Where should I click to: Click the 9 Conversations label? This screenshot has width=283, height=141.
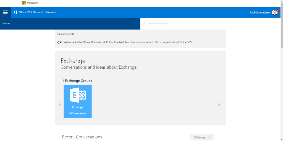(x=78, y=114)
